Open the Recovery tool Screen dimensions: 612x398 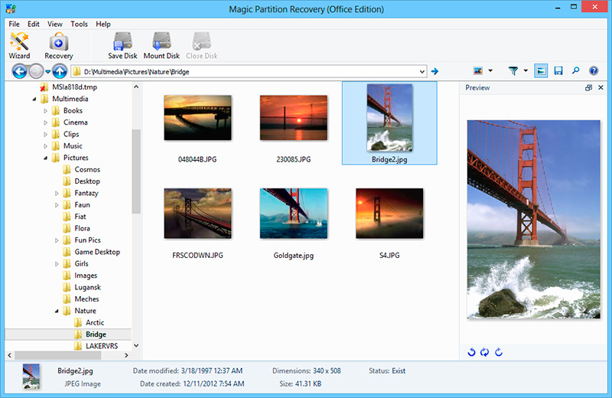point(59,46)
